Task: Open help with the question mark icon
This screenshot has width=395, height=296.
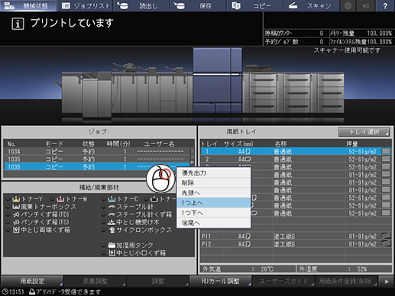Action: [x=385, y=5]
